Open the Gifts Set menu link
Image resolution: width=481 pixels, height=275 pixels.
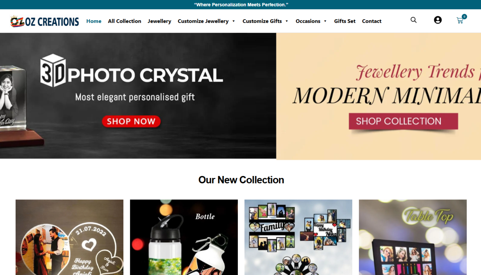[x=345, y=21]
